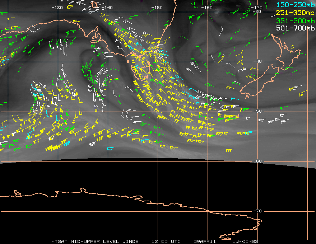Screen dimensions: 316x244
Task: Click the -160 longitude label
Action: tap(207, 8)
